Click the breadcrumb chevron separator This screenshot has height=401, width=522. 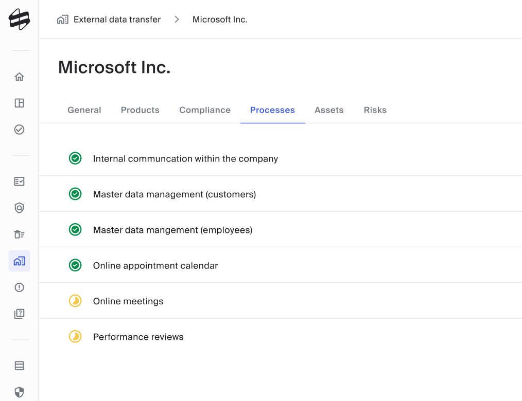(x=177, y=20)
